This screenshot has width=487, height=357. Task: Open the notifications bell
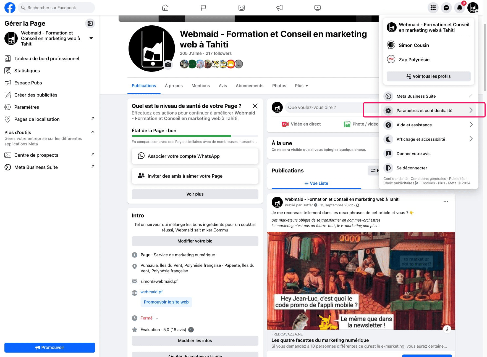459,8
